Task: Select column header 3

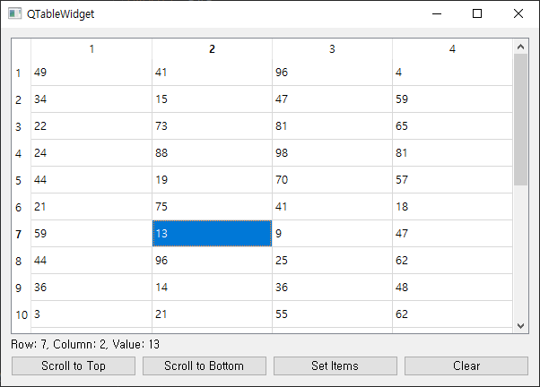Action: pos(332,49)
